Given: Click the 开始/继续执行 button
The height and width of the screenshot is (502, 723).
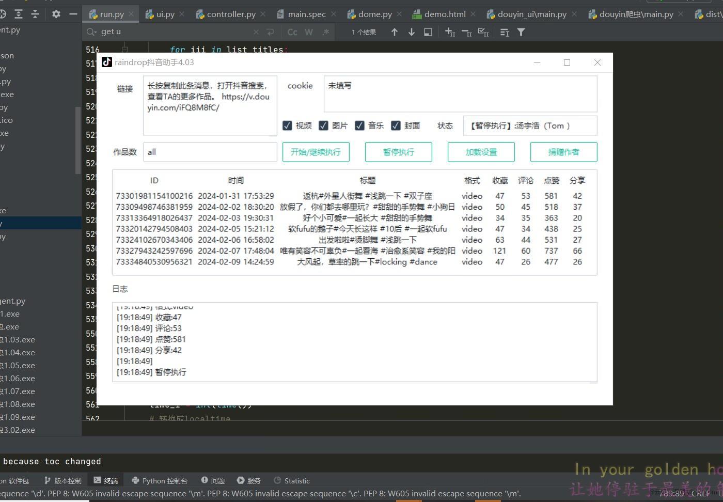Looking at the screenshot, I should point(316,152).
